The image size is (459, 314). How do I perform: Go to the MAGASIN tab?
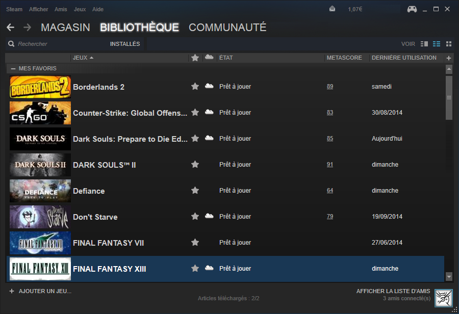pos(65,28)
